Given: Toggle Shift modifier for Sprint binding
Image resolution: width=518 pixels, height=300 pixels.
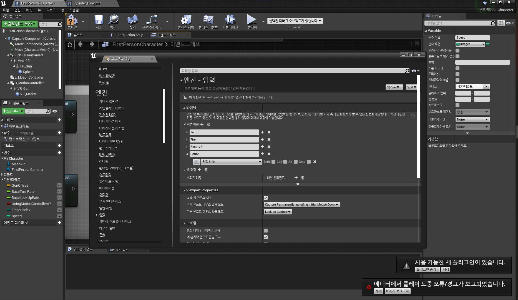Looking at the screenshot, I should pyautogui.click(x=273, y=162).
